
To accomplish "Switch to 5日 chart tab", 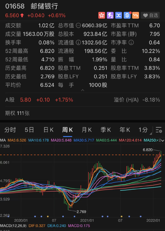I will 29,130.
